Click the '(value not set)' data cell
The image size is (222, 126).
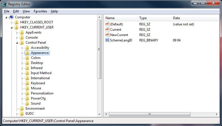pyautogui.click(x=183, y=24)
